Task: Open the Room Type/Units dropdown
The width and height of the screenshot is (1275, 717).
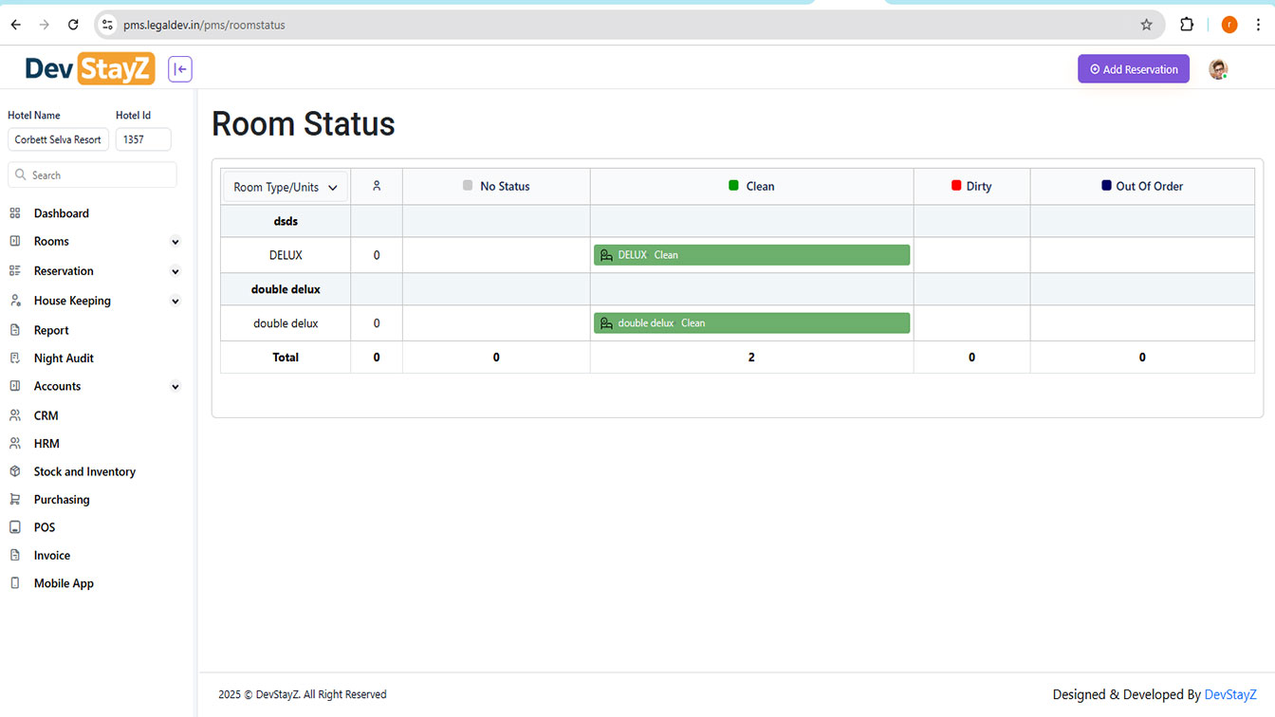Action: click(x=286, y=187)
